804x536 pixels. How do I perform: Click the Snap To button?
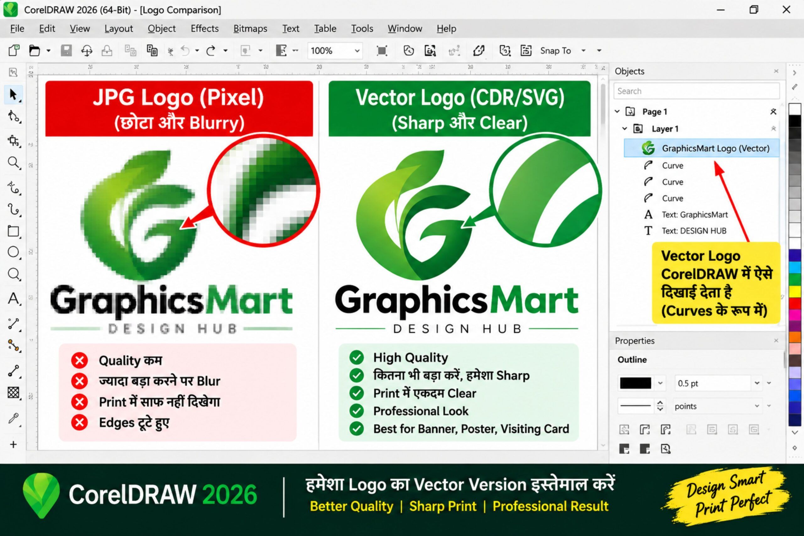click(x=556, y=51)
